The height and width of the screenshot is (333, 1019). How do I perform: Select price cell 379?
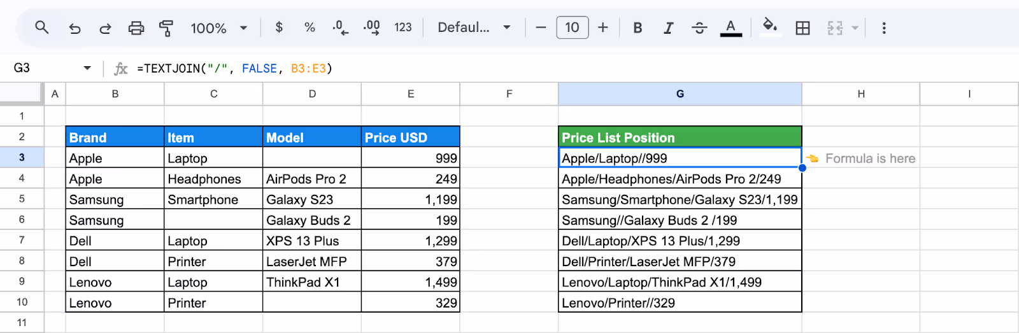[x=411, y=261]
